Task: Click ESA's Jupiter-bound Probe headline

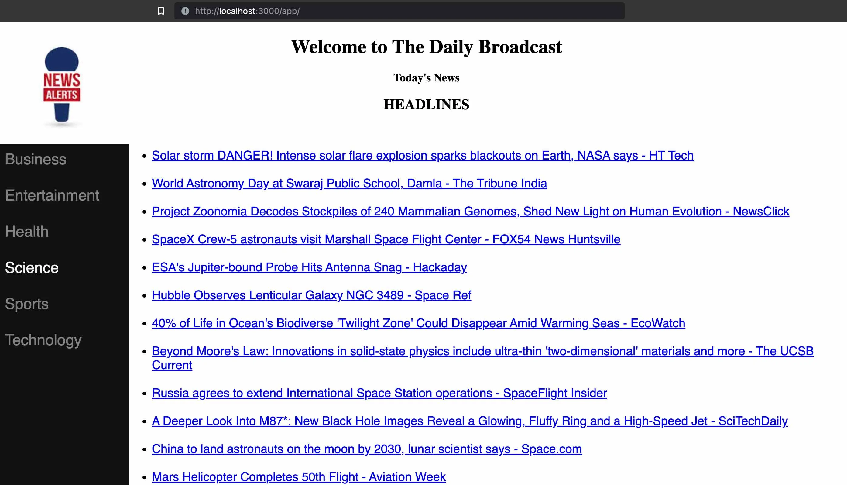Action: pyautogui.click(x=309, y=267)
